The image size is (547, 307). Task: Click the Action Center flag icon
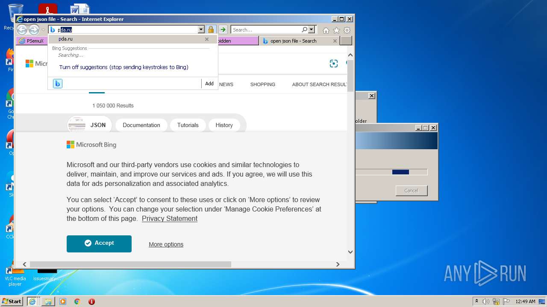(506, 301)
